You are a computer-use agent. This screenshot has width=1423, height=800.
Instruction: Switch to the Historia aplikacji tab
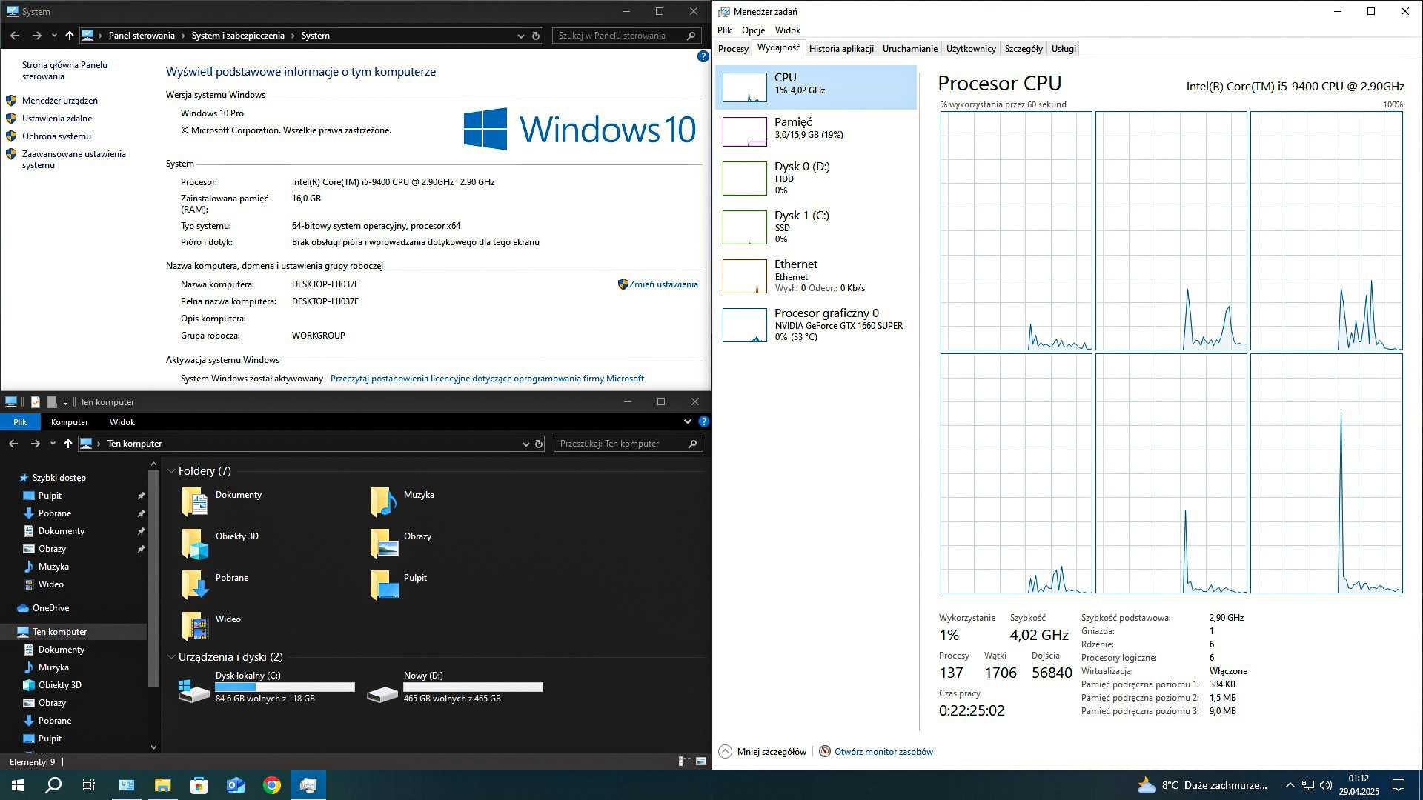(x=841, y=49)
